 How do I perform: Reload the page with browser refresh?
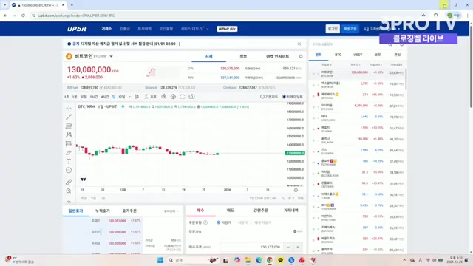pyautogui.click(x=23, y=16)
